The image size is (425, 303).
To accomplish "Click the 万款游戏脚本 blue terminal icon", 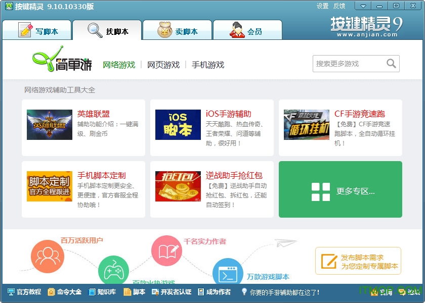I will coord(228,271).
